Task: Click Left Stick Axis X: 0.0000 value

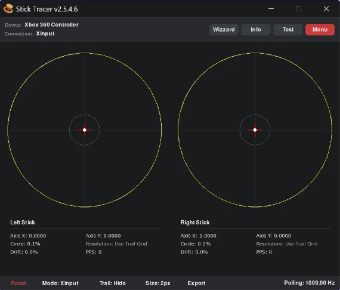Action: (x=28, y=236)
